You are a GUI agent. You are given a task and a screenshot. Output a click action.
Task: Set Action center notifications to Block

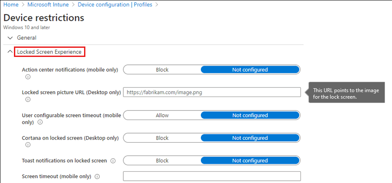(162, 70)
